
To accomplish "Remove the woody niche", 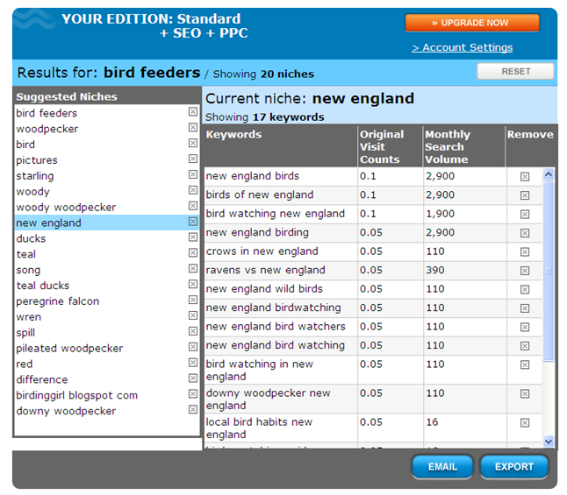I will [193, 190].
